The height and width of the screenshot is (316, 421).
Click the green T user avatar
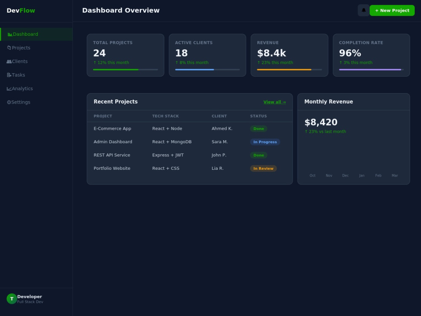click(x=12, y=299)
